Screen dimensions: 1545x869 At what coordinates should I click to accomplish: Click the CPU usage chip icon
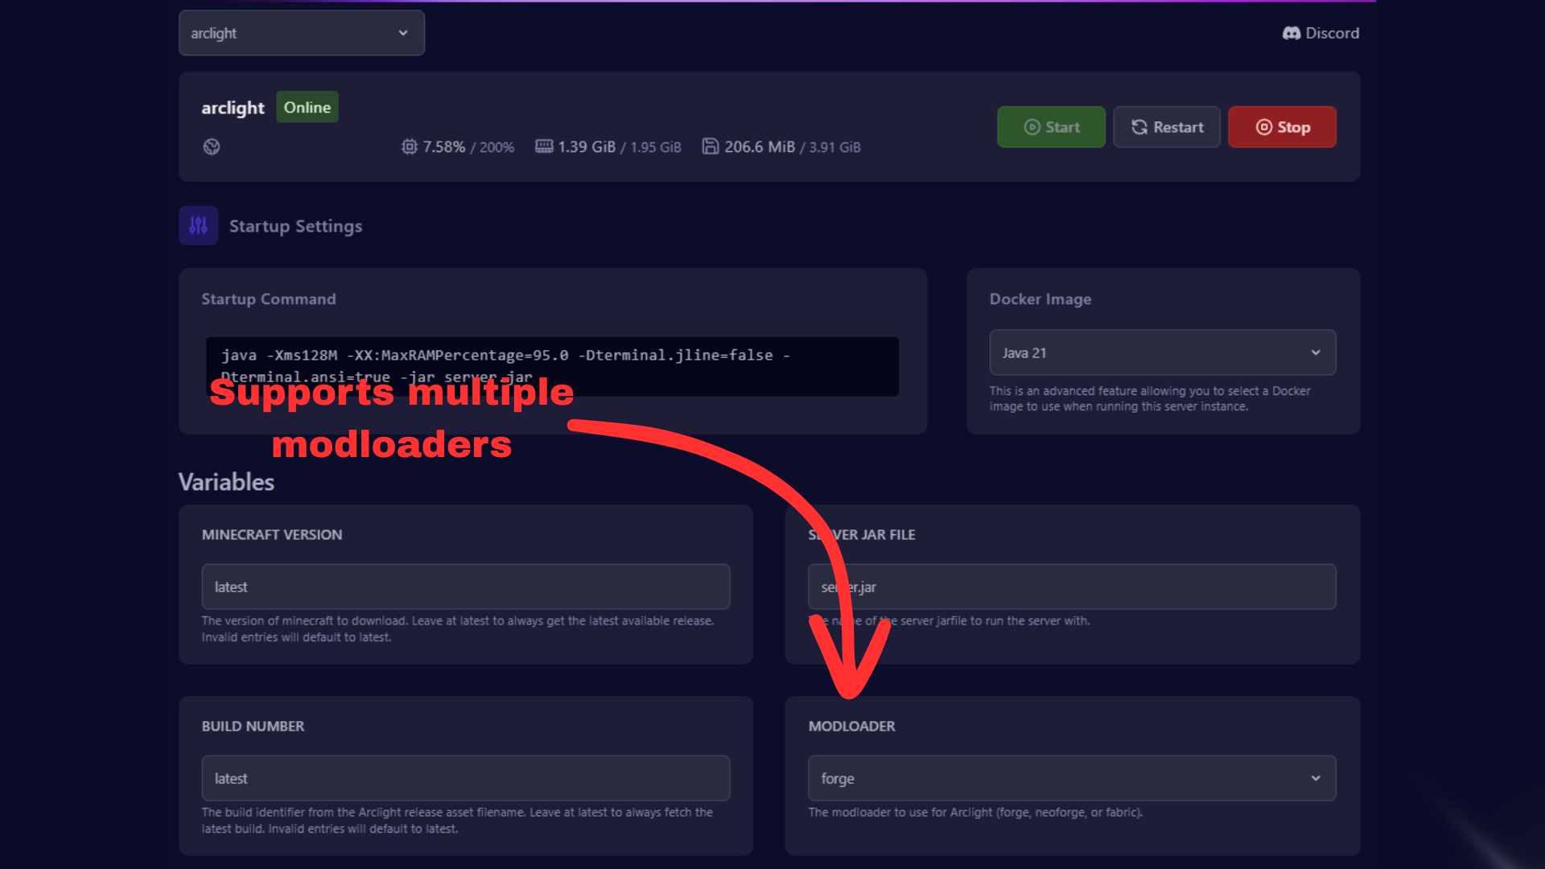(x=410, y=146)
